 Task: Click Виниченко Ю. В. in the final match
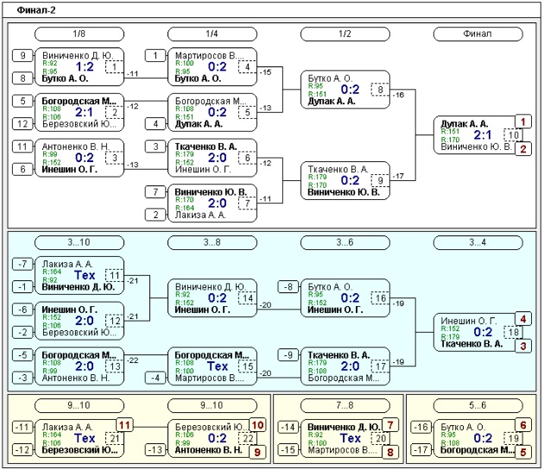[476, 147]
